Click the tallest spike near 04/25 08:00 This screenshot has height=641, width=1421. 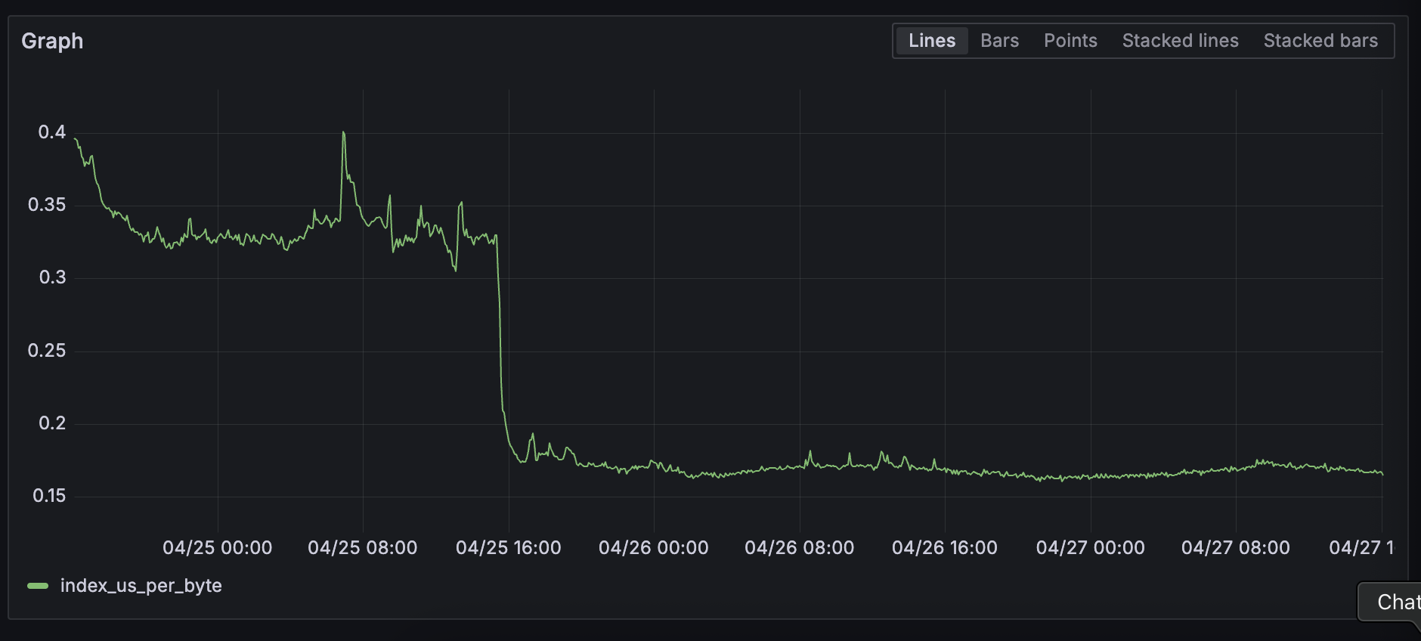[x=344, y=134]
